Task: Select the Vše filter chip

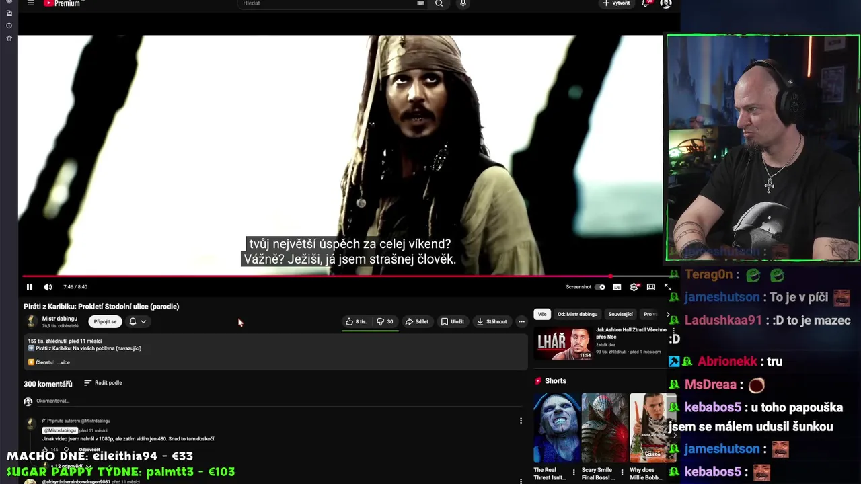Action: click(x=542, y=314)
